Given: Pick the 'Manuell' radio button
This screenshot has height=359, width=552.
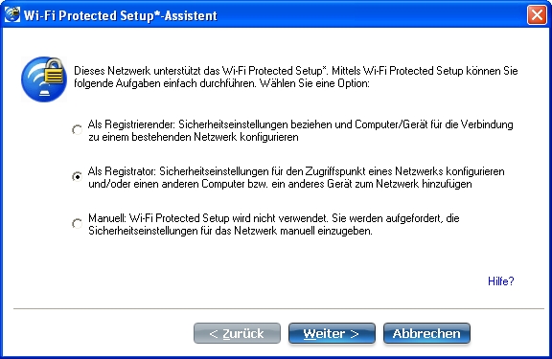Looking at the screenshot, I should click(77, 223).
